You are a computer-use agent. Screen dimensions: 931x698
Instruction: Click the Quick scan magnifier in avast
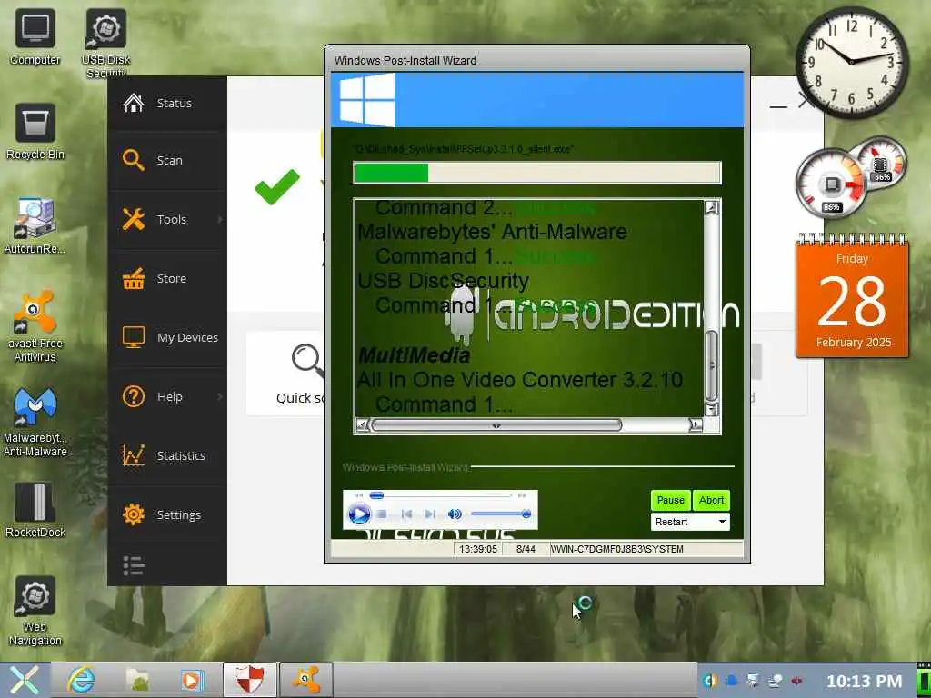[x=307, y=361]
